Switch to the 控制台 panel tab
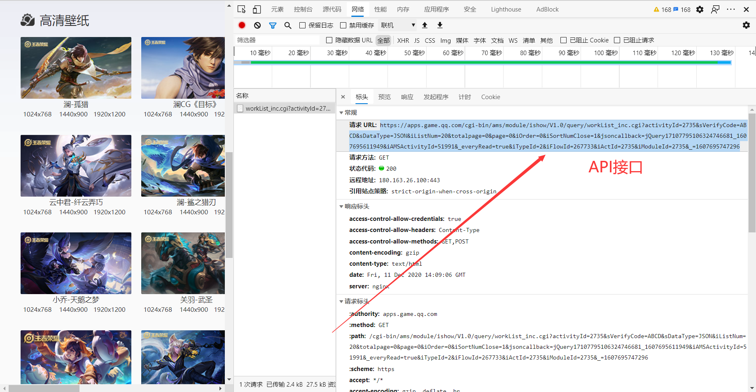756x392 pixels. click(x=303, y=9)
